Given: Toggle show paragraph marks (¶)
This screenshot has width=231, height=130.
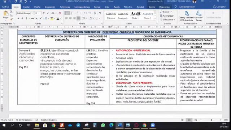Looking at the screenshot, I should pyautogui.click(x=100, y=13).
